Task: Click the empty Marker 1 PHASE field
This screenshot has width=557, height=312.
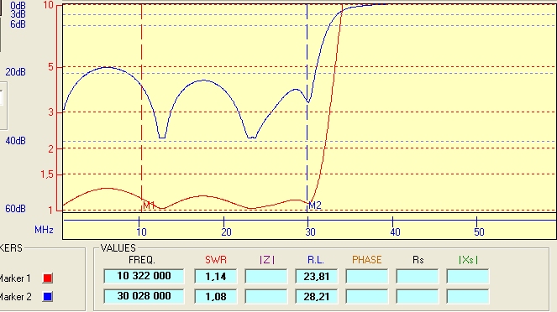Action: [x=366, y=276]
